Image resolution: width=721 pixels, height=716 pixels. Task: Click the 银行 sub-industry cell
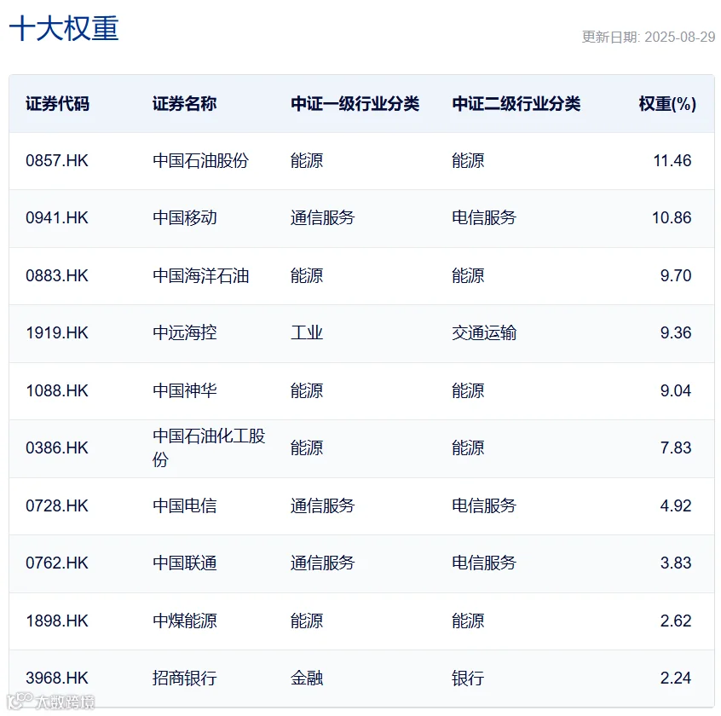[468, 678]
